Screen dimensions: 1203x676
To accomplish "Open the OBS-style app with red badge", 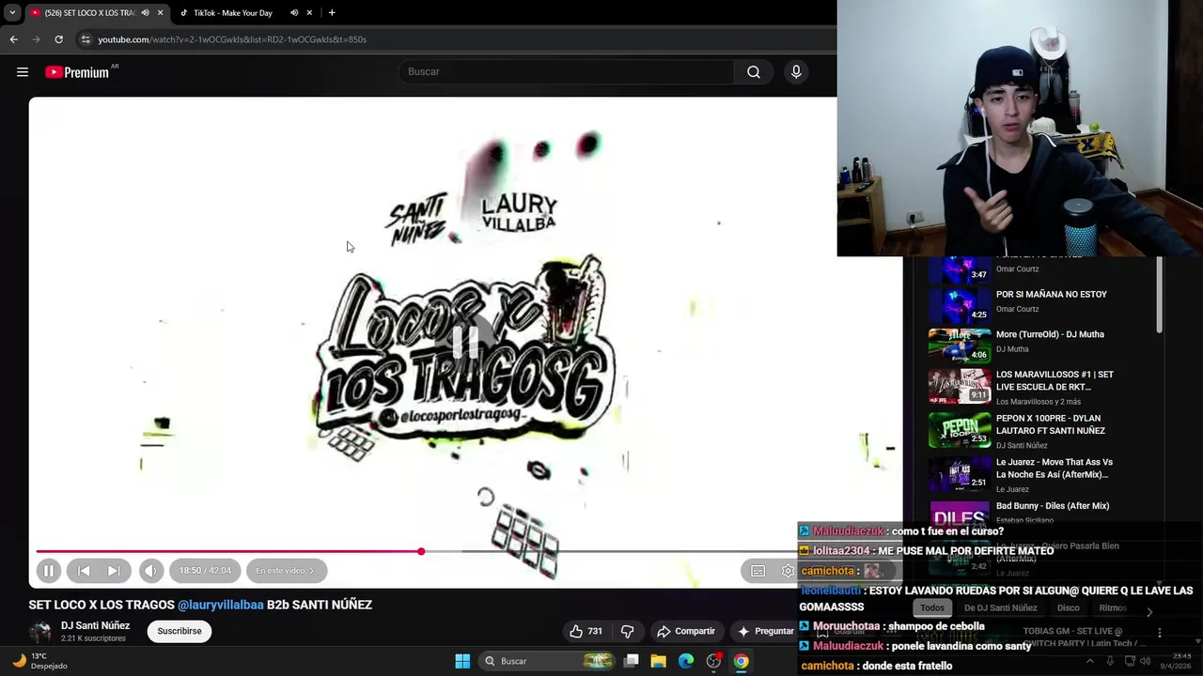I will (x=714, y=661).
